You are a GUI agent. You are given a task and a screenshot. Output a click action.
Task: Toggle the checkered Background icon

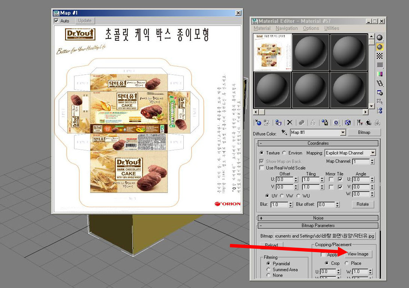(x=380, y=56)
